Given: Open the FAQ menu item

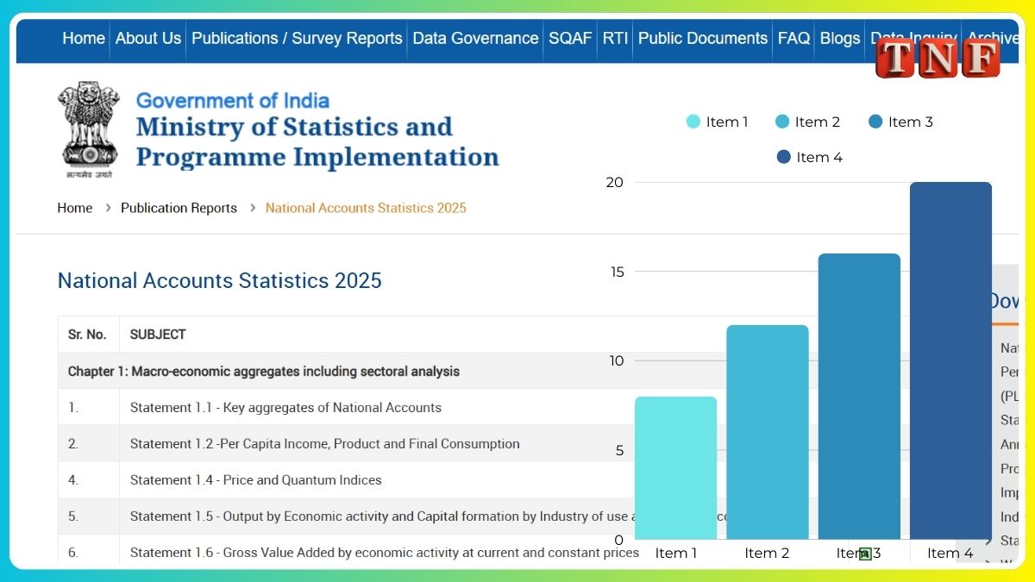Looking at the screenshot, I should click(793, 39).
